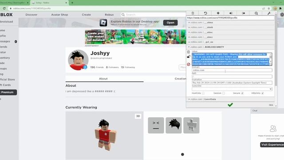Click the gray body package thumbnail
The image size is (284, 160).
point(191,125)
